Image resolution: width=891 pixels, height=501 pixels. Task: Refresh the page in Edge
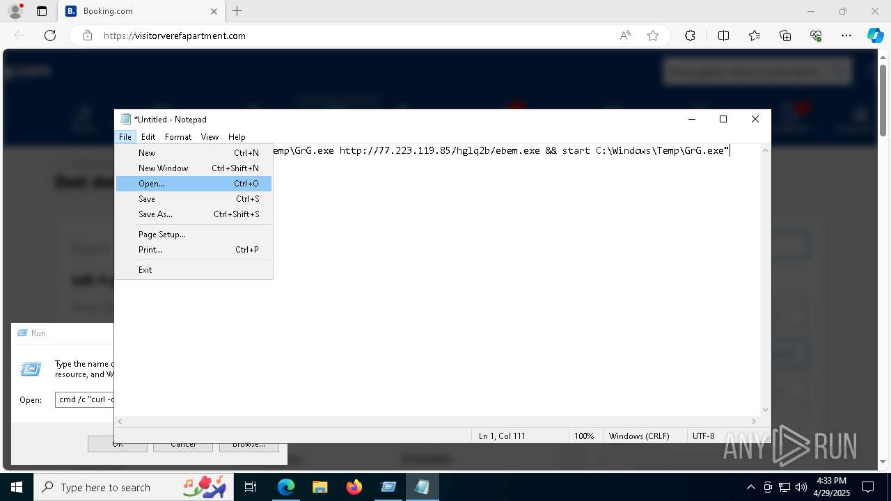point(50,35)
